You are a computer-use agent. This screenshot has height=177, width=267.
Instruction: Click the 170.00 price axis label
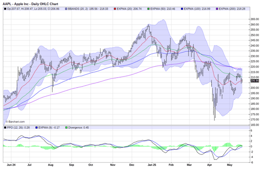point(255,119)
